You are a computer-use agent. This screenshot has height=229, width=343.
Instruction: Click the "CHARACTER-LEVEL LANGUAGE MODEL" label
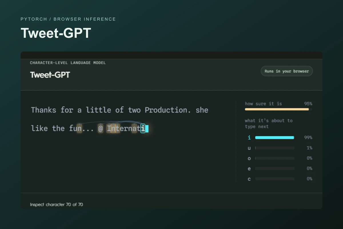click(68, 63)
